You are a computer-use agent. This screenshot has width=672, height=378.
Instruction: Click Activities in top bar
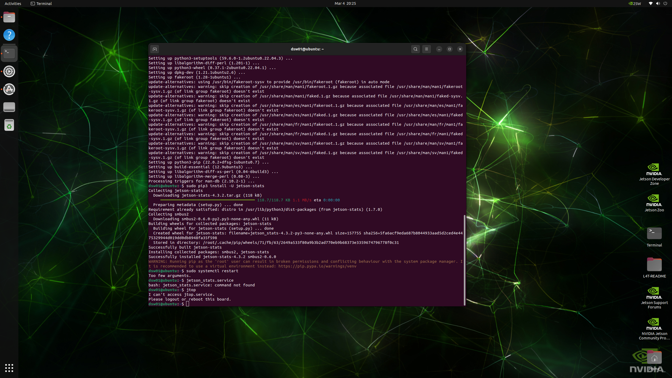click(13, 3)
